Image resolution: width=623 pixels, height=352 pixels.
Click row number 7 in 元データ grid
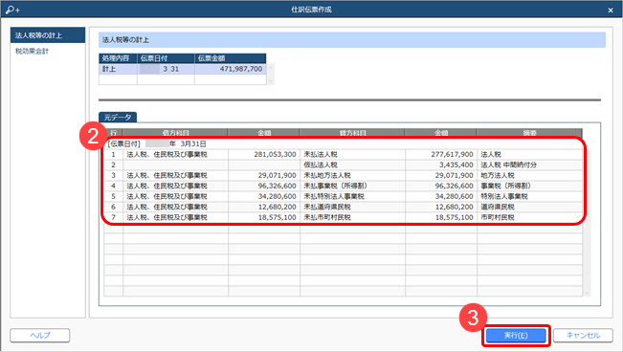(113, 218)
